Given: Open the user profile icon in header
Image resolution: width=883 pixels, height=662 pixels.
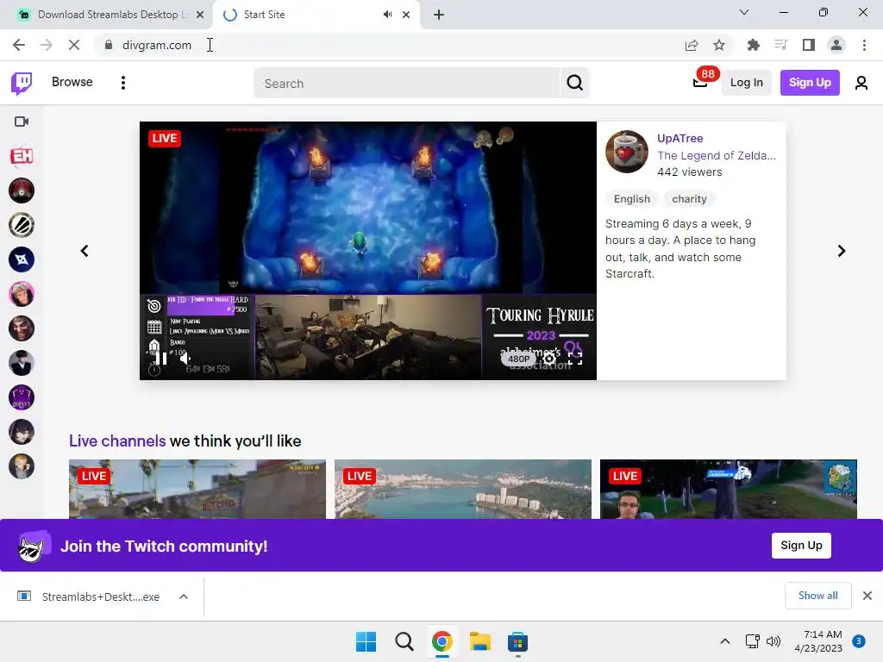Looking at the screenshot, I should [x=861, y=83].
